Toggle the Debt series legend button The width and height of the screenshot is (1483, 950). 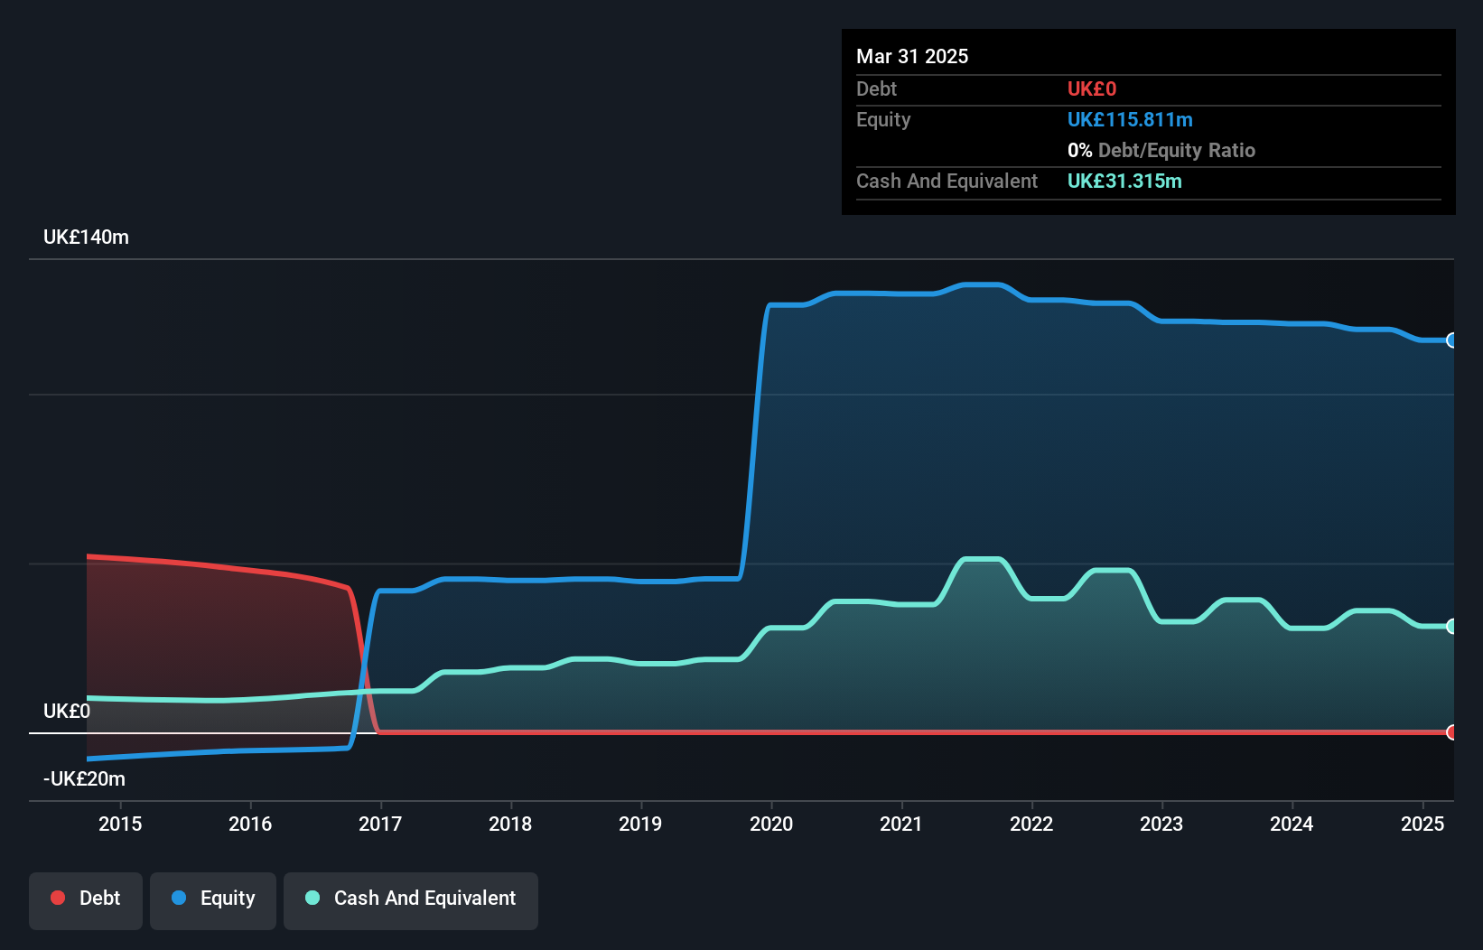(86, 900)
